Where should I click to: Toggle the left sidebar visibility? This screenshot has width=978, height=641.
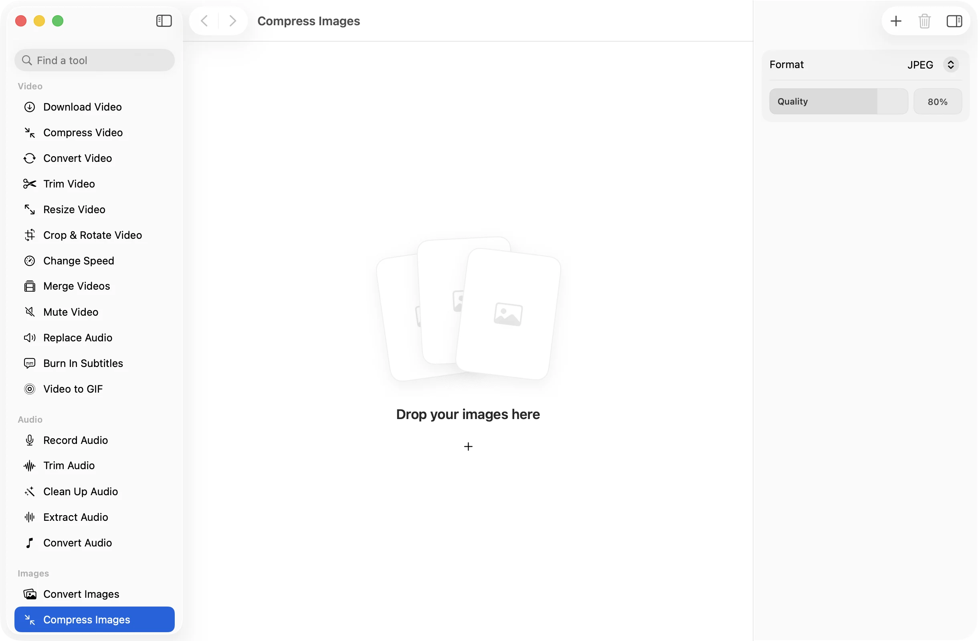[x=164, y=21]
